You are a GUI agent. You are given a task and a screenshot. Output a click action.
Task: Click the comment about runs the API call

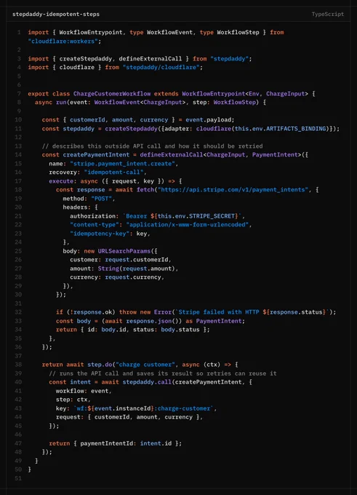coord(163,373)
